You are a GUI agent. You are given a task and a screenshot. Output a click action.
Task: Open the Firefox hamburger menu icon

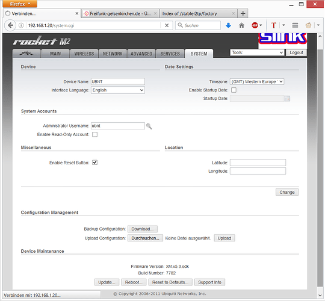(295, 25)
